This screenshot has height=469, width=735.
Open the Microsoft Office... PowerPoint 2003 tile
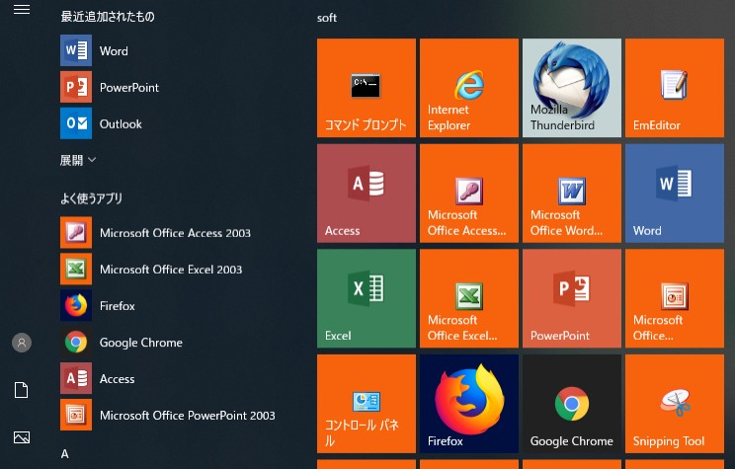(x=675, y=298)
